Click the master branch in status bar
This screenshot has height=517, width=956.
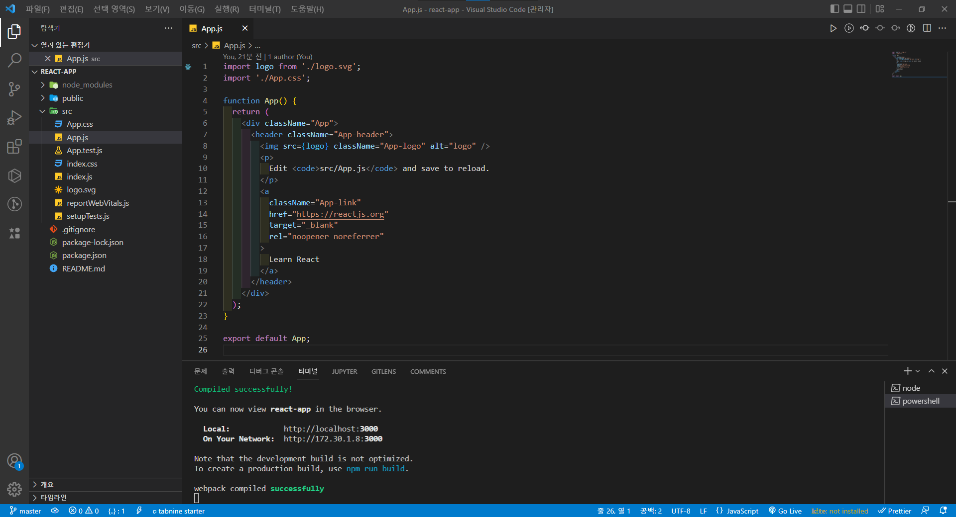(x=25, y=511)
